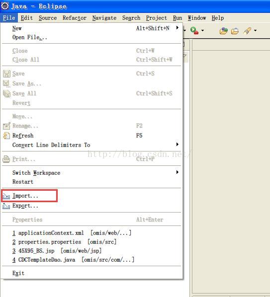270x297 pixels.
Task: Click the Refresh icon in File menu
Action: click(6, 136)
